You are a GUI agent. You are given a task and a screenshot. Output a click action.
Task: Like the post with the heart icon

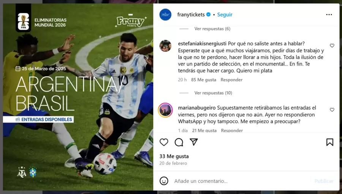coord(164,142)
